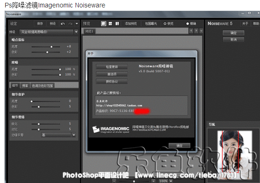260x183 pixels.
Task: Click 首选项 preferences in About dialog
Action: click(x=112, y=74)
